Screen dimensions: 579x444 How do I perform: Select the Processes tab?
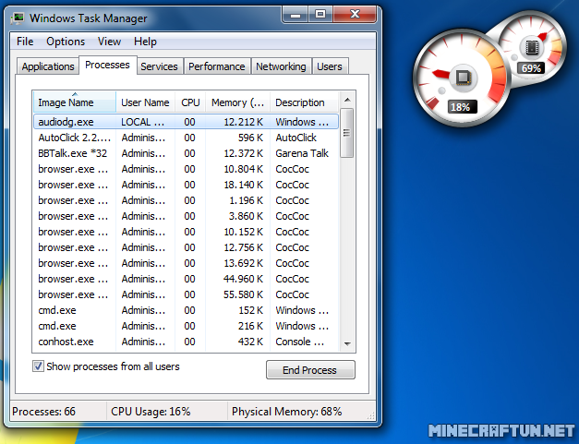107,65
